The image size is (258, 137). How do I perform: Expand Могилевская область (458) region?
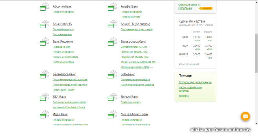[x=135, y=67]
